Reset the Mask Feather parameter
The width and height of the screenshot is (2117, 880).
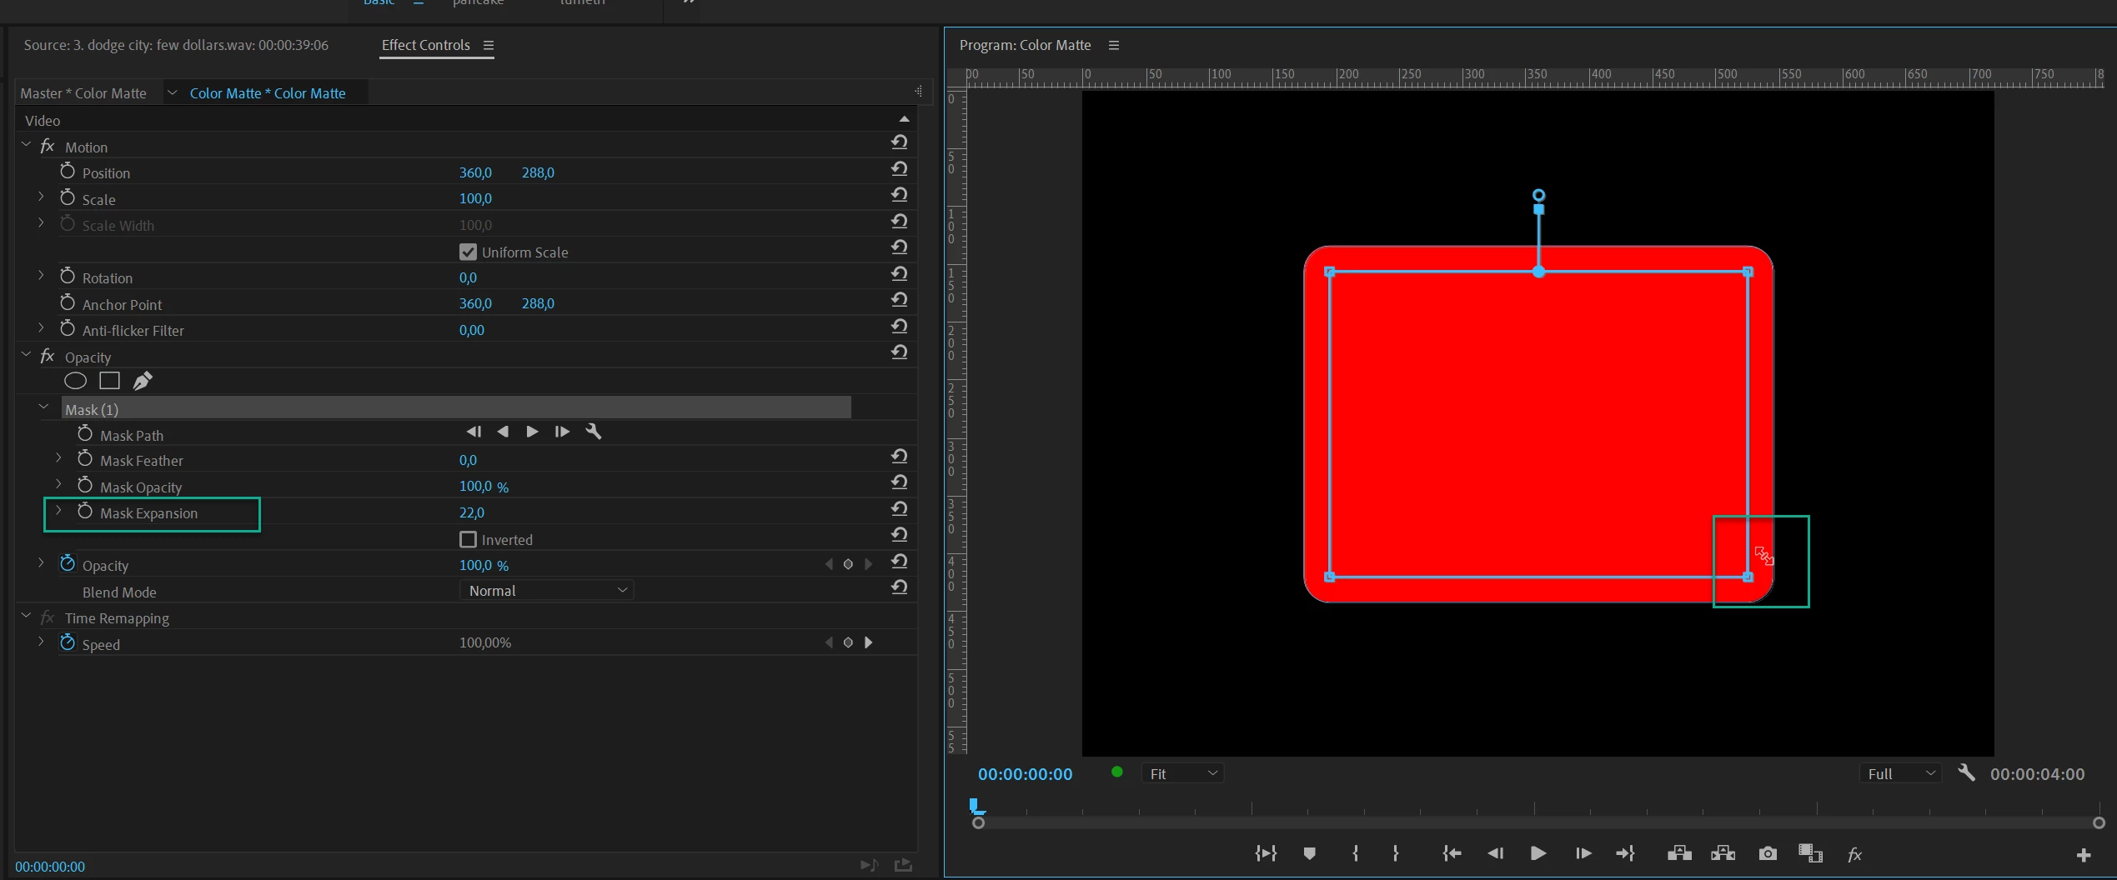899,457
